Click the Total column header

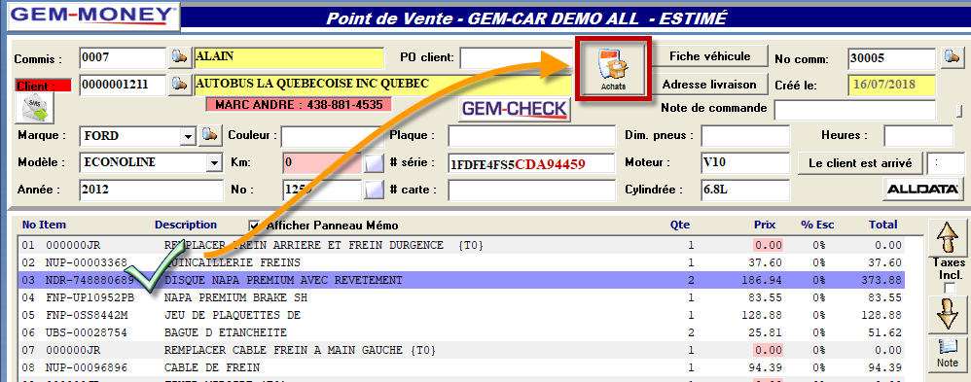pyautogui.click(x=883, y=225)
